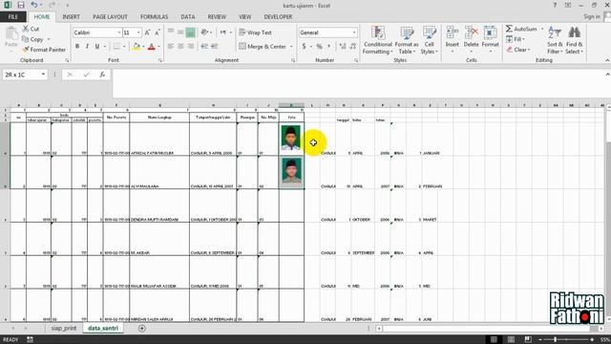Viewport: 611px width, 344px height.
Task: Expand the Font Color dropdown arrow
Action: (158, 47)
